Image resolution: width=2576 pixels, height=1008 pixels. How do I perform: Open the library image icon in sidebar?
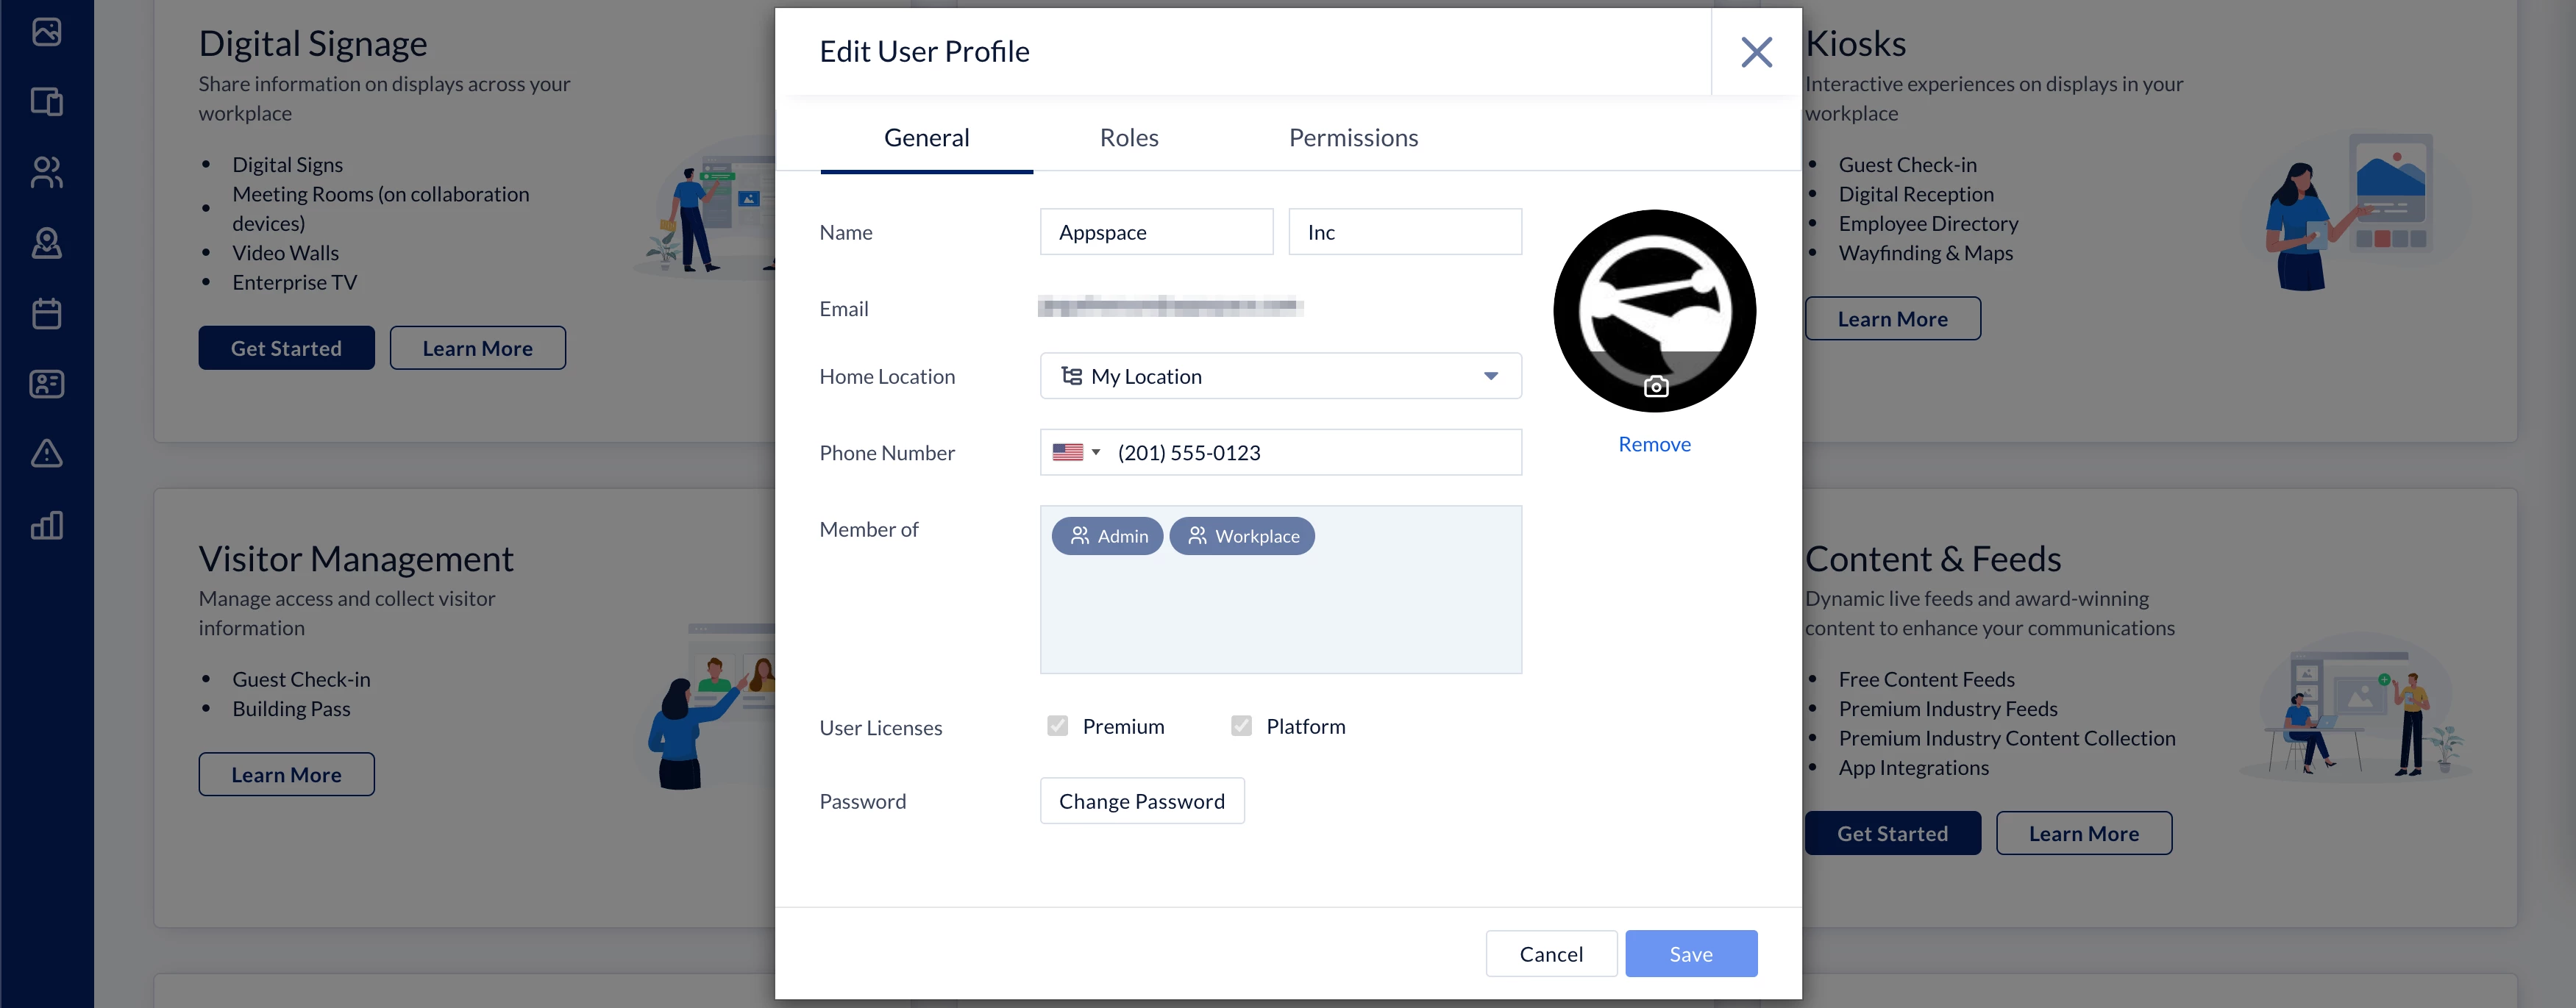pos(46,32)
